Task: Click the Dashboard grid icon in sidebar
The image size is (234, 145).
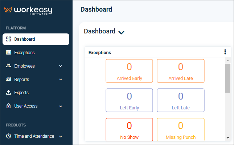Action: [x=8, y=39]
